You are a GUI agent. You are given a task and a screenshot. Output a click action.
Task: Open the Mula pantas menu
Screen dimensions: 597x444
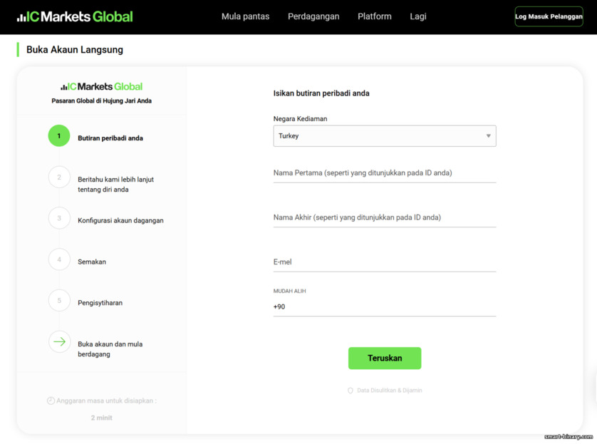tap(245, 16)
